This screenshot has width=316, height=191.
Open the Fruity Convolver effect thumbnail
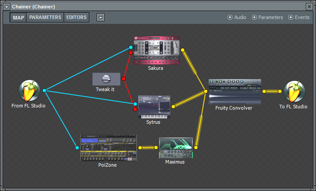coord(235,92)
